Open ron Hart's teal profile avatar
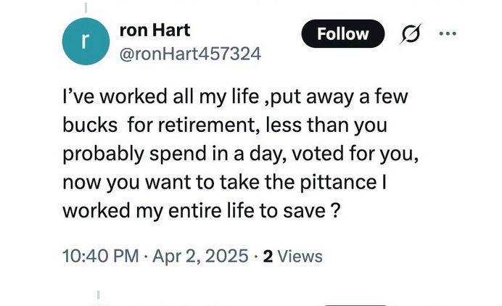Viewport: 502px width, 306px height. (x=86, y=41)
